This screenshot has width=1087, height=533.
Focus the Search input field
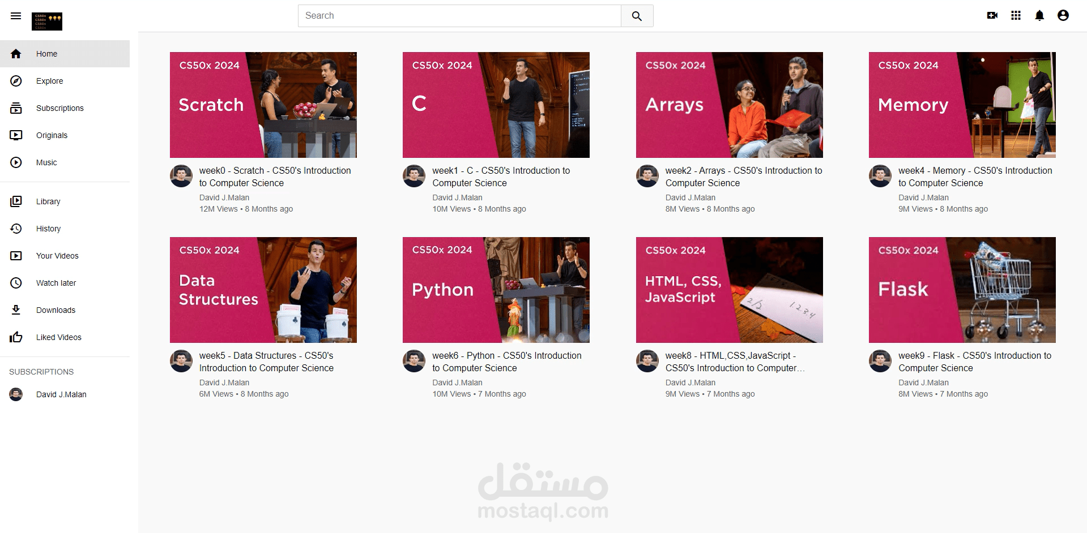point(459,16)
